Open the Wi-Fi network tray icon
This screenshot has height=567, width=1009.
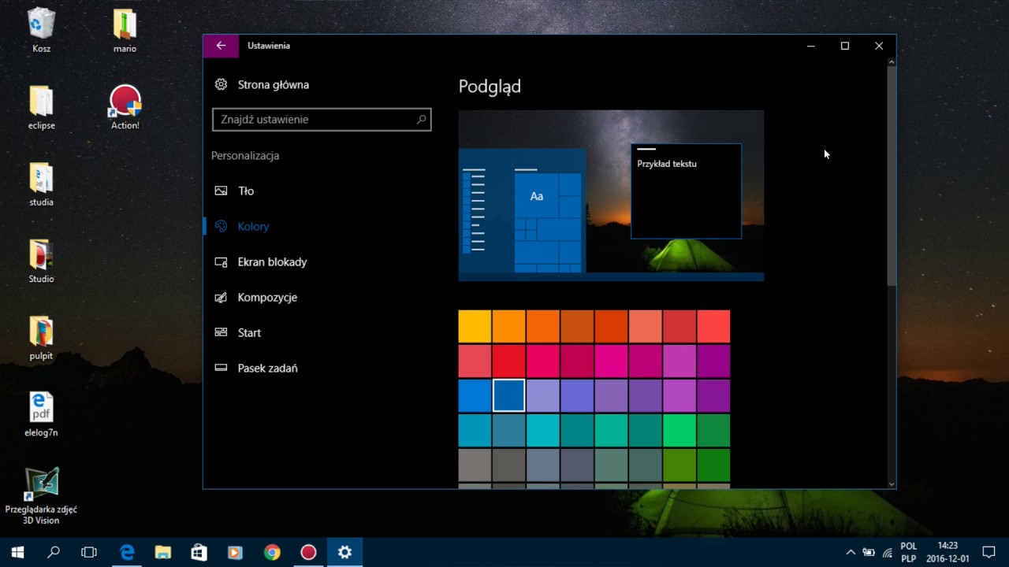pyautogui.click(x=888, y=552)
